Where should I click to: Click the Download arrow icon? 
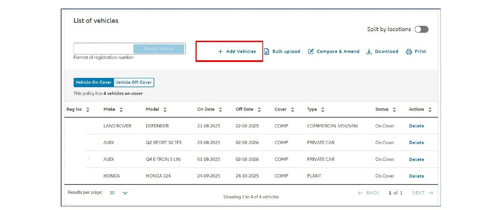(369, 52)
